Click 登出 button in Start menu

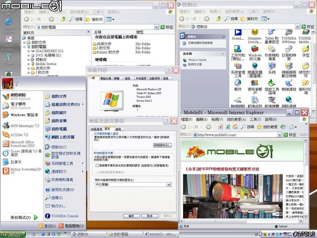click(47, 226)
